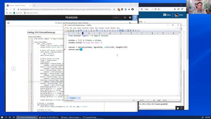Select test.py document tab in EditPlus
This screenshot has height=119, width=211.
(74, 98)
